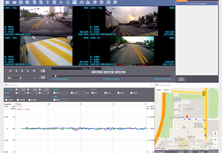The image size is (222, 153).
Task: Click the copy documents toolbar icon
Action: [x=41, y=2]
